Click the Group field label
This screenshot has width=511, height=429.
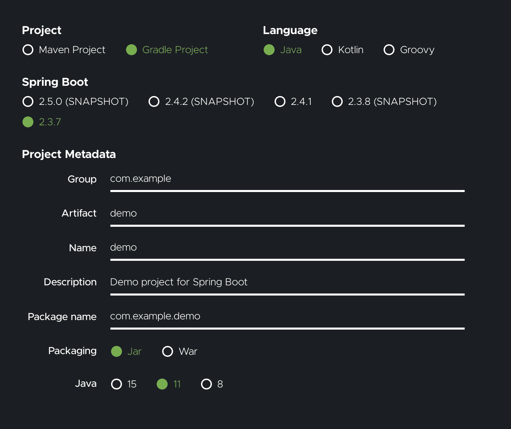click(82, 179)
